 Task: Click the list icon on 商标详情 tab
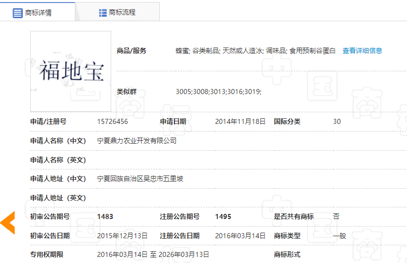18,13
